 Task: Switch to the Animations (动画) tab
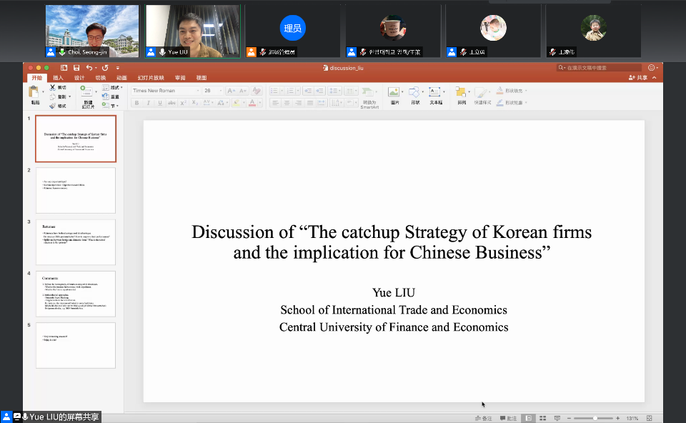tap(121, 77)
